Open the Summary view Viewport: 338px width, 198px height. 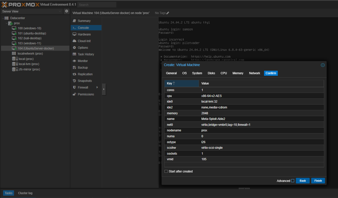click(83, 21)
